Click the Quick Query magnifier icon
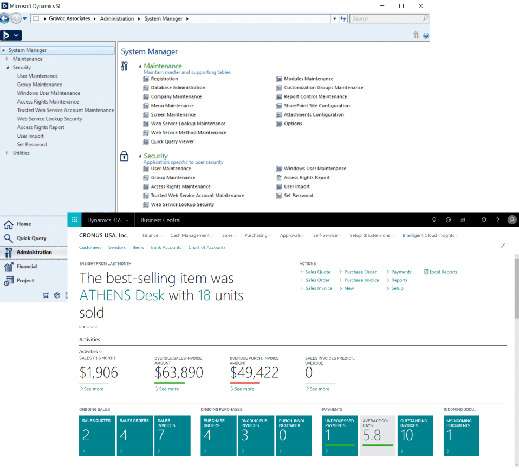 pyautogui.click(x=8, y=238)
